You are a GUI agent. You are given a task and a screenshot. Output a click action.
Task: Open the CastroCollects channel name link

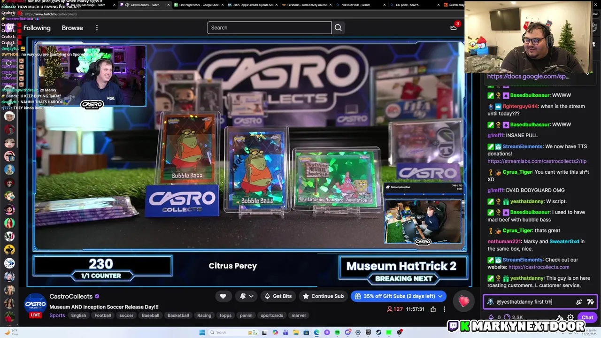tap(71, 296)
